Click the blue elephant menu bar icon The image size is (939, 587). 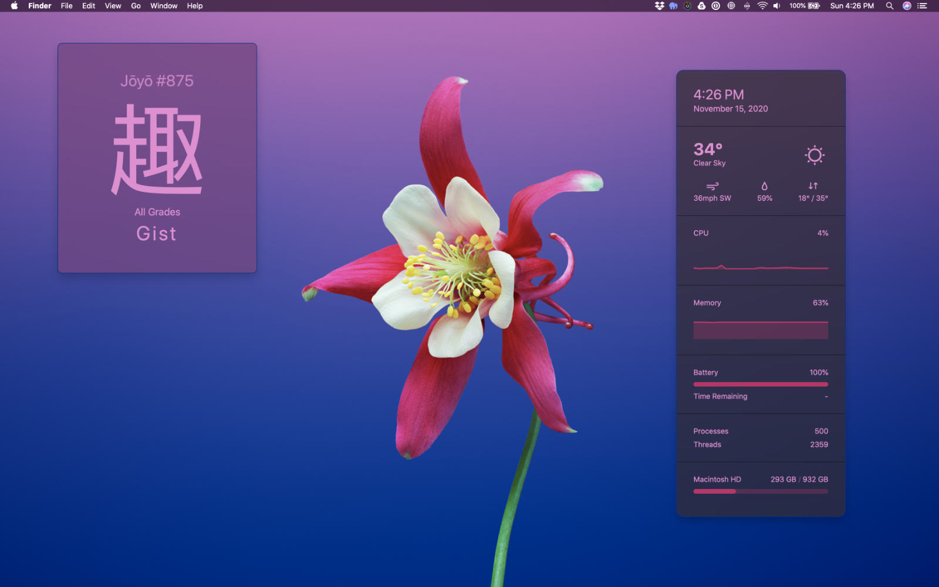673,6
